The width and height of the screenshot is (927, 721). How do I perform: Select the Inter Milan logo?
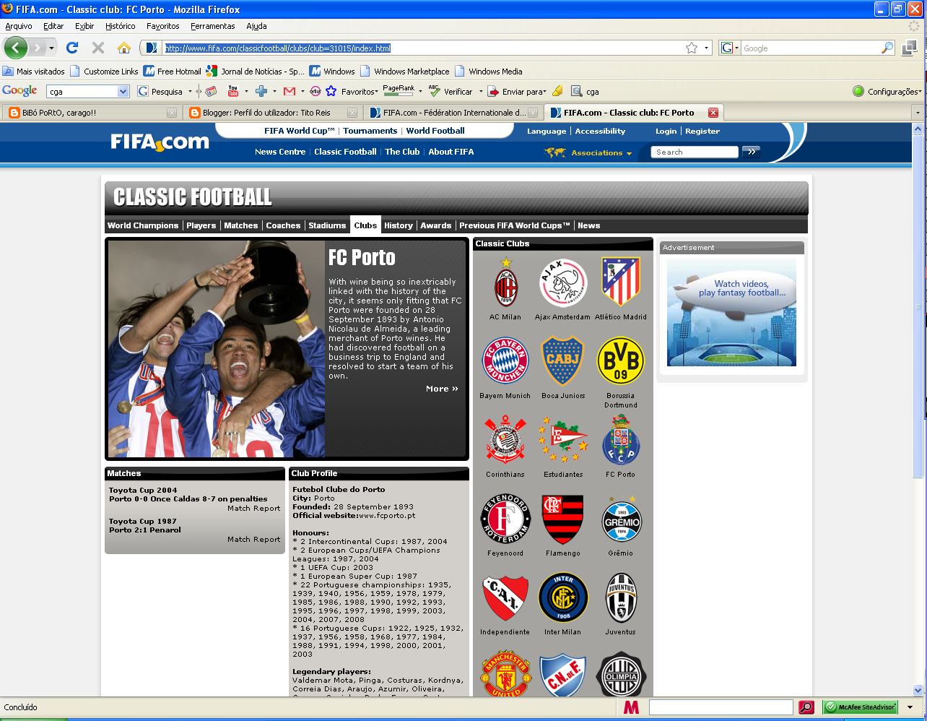click(563, 597)
